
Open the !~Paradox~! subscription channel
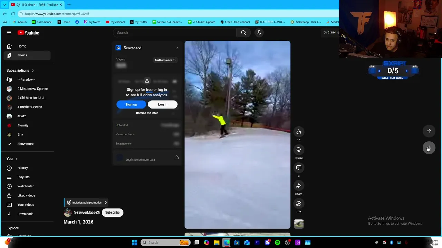(x=27, y=80)
